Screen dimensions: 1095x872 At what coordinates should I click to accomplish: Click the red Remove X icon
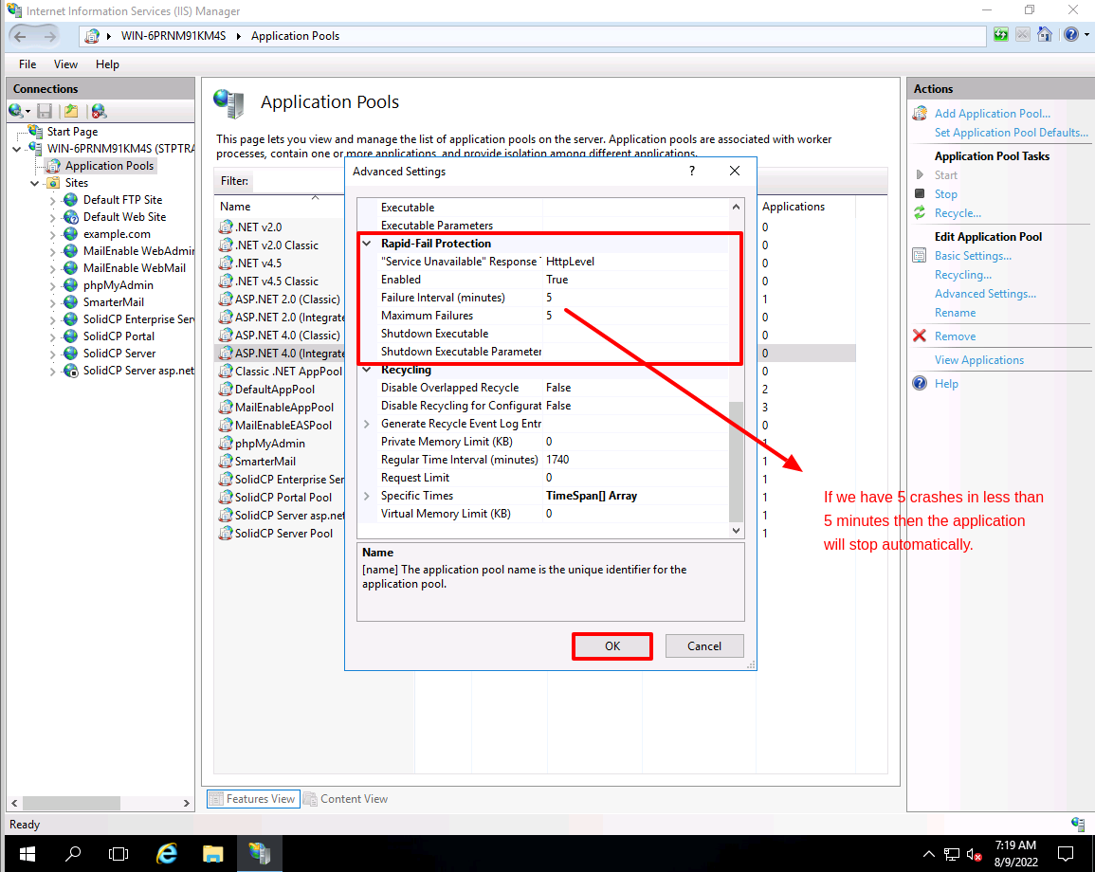click(920, 336)
